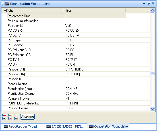Switch to the SAISIE GUIDEE tab
Image resolution: width=157 pixels, height=131 pixels.
[x=65, y=126]
